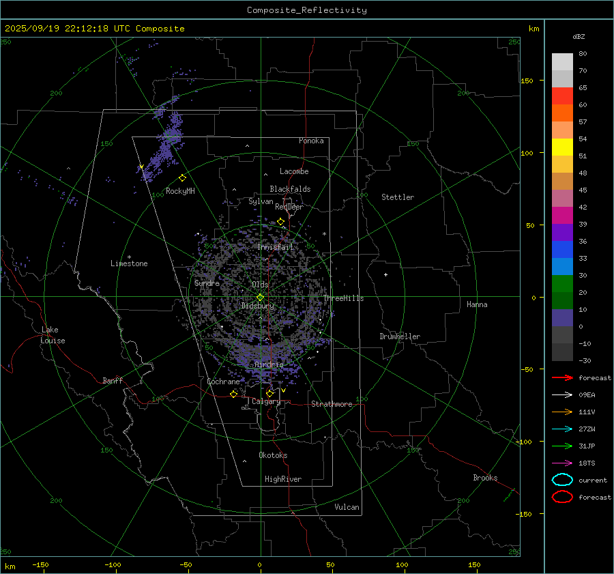Pick the yellow swatch in the dBZ scale
Viewport: 614px width, 574px height.
point(562,147)
